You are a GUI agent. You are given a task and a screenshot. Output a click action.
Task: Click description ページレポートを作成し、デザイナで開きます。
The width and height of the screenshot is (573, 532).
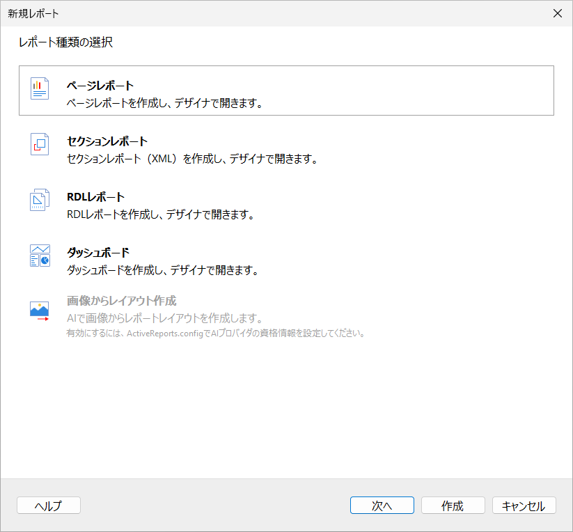(x=165, y=103)
